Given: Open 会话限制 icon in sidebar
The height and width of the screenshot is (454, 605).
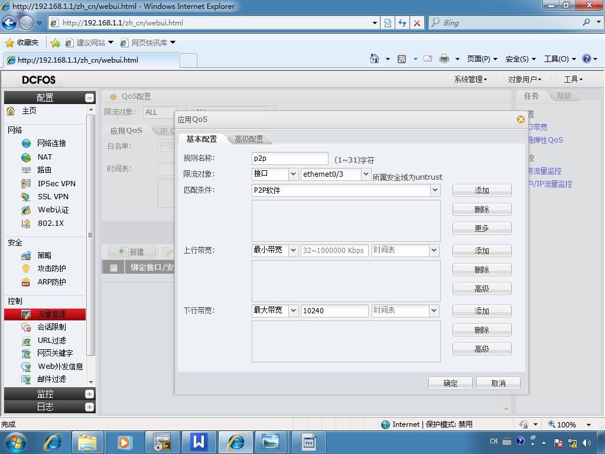Looking at the screenshot, I should (x=26, y=327).
